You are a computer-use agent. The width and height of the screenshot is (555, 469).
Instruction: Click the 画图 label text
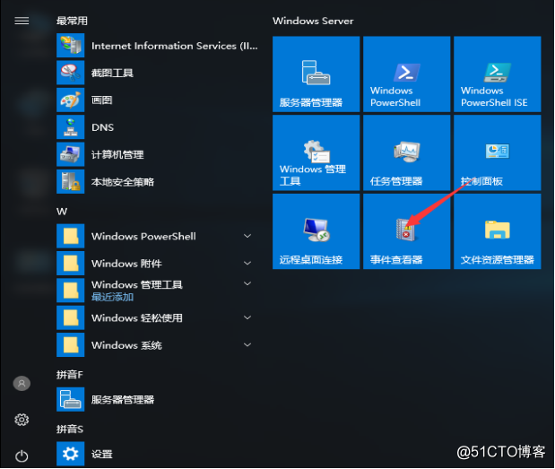pyautogui.click(x=102, y=100)
